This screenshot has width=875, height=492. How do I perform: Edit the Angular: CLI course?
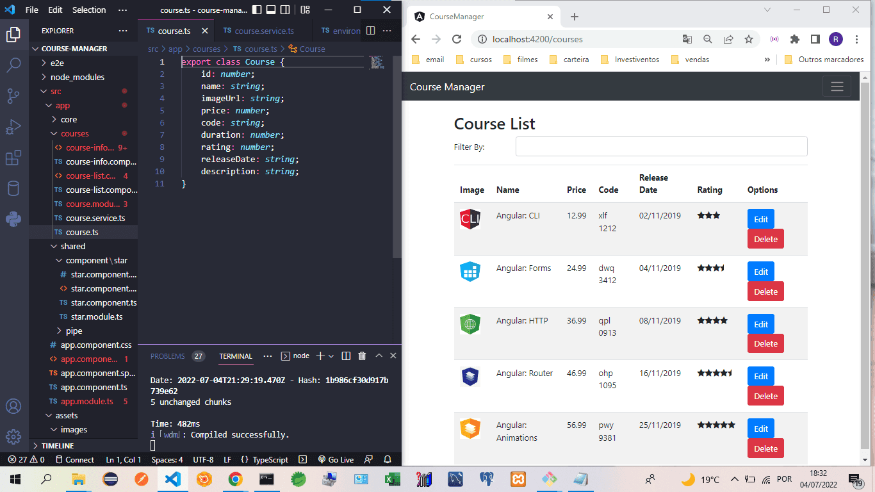point(760,218)
